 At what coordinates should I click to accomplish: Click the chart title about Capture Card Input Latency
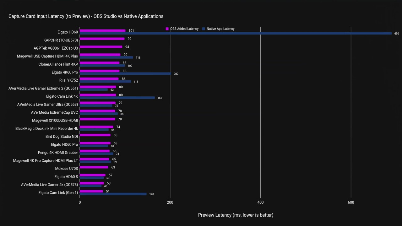pos(86,16)
